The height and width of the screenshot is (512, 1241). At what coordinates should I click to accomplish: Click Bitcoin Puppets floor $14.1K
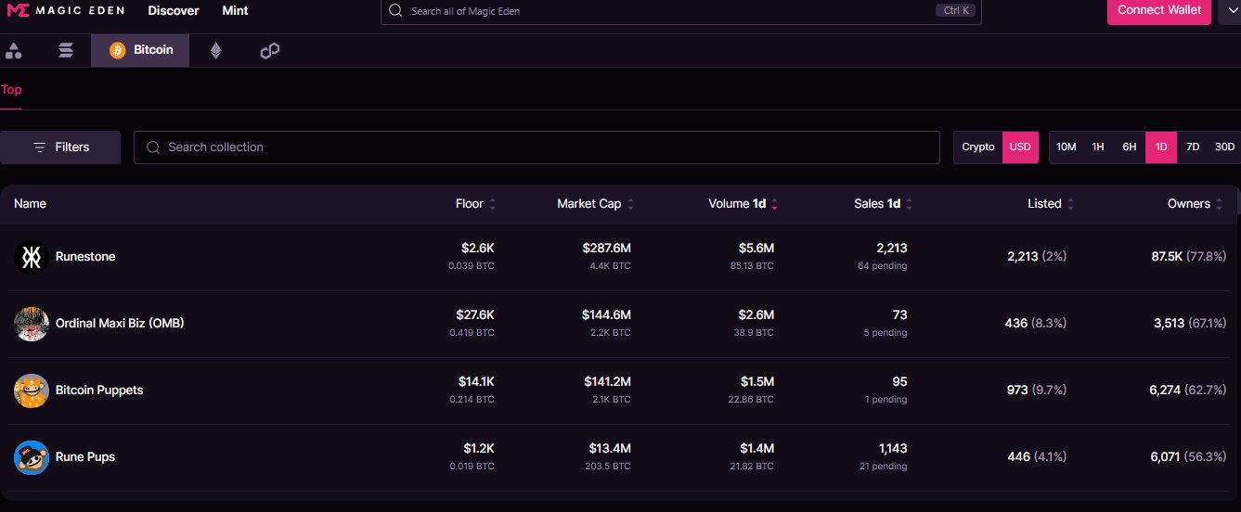click(x=476, y=382)
